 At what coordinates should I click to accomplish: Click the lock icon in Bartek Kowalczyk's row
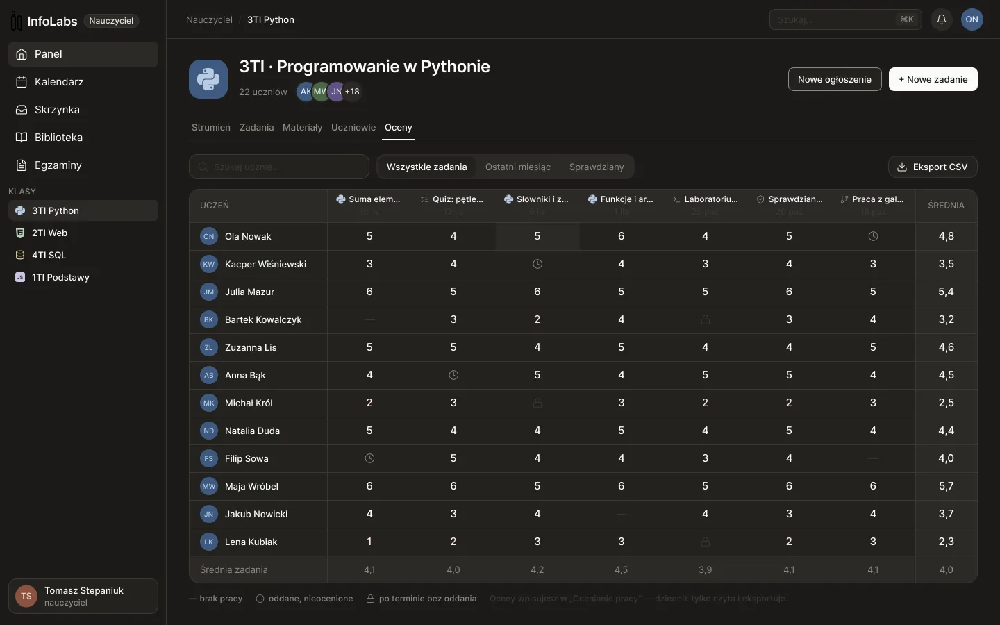pyautogui.click(x=706, y=319)
